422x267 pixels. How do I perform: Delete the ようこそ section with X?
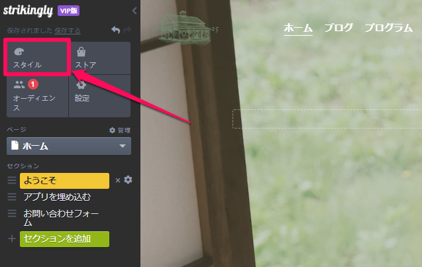coord(118,180)
